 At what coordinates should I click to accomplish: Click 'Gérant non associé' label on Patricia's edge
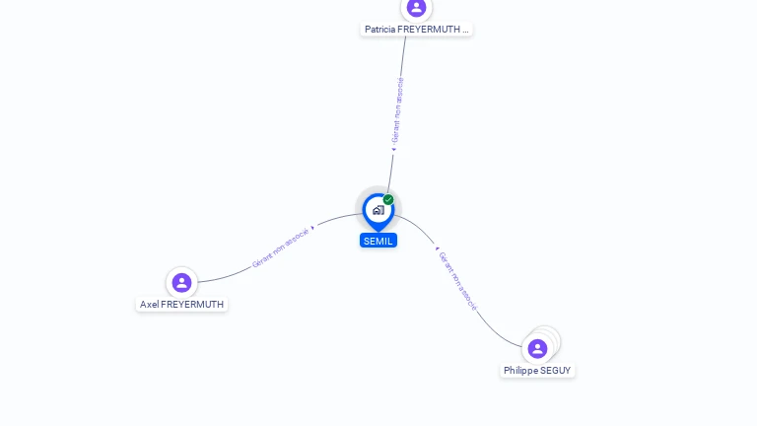(x=397, y=110)
